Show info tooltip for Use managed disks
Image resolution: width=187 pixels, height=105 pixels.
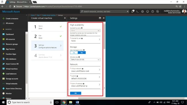point(84,50)
